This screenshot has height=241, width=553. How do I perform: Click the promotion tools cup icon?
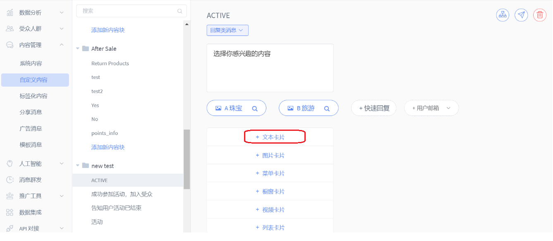(x=10, y=196)
